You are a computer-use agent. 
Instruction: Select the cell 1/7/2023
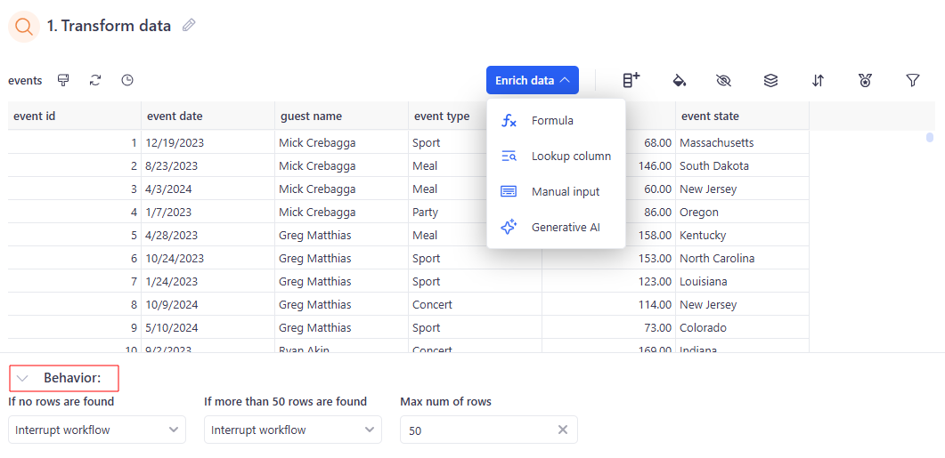[x=208, y=212]
